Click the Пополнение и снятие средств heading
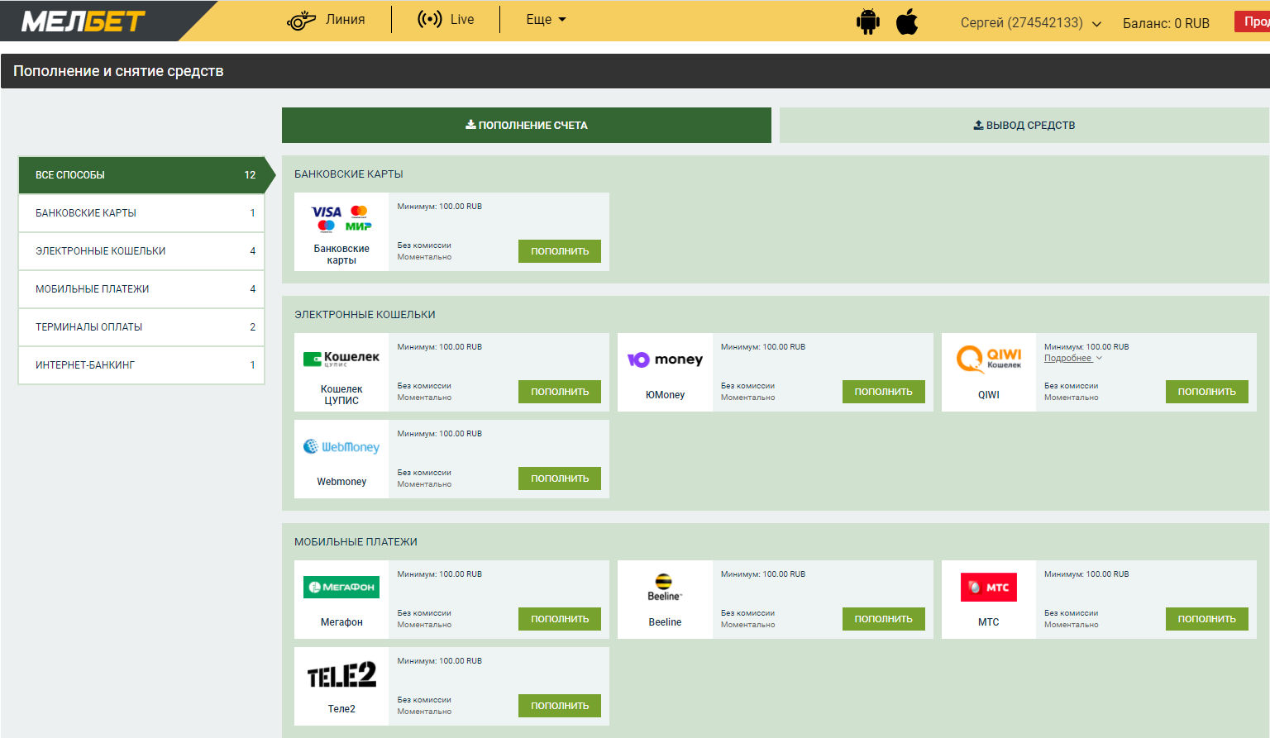Viewport: 1270px width, 738px height. pos(118,71)
